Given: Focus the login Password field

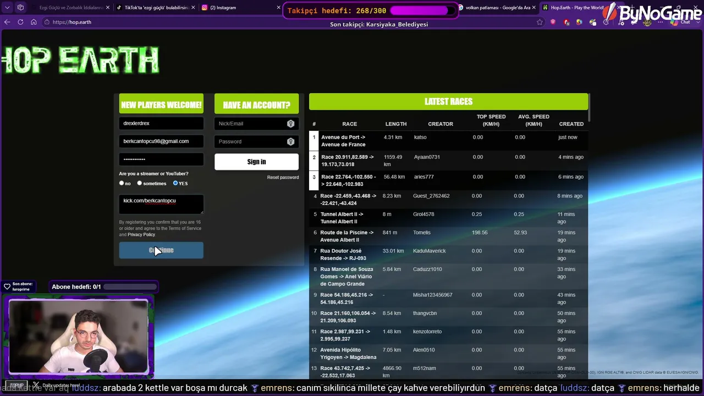Looking at the screenshot, I should click(256, 142).
